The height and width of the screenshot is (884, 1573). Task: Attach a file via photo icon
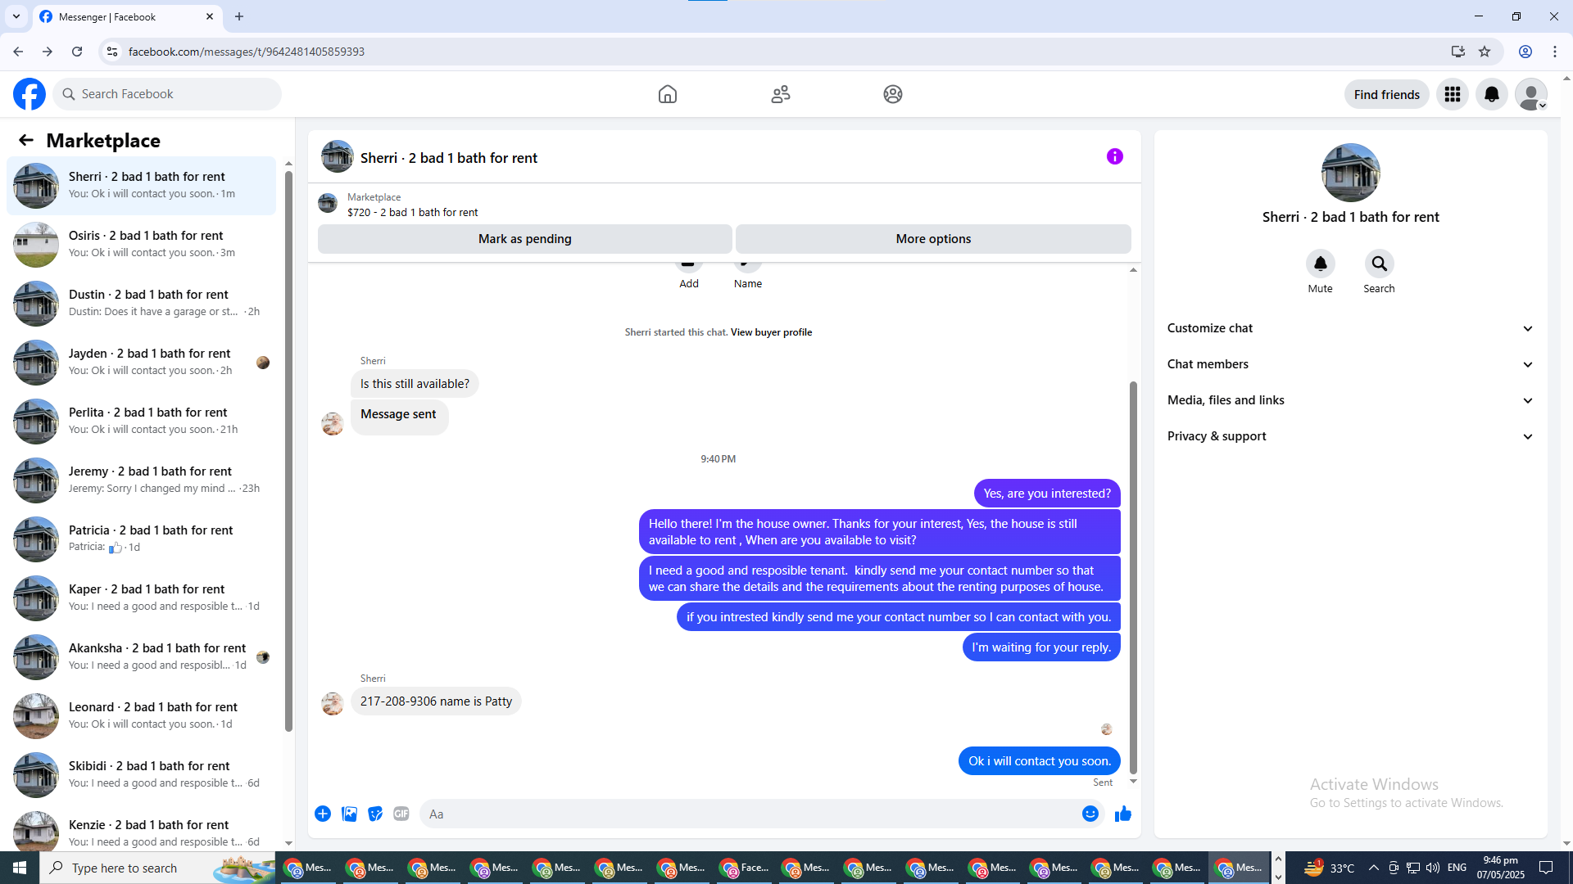point(349,814)
